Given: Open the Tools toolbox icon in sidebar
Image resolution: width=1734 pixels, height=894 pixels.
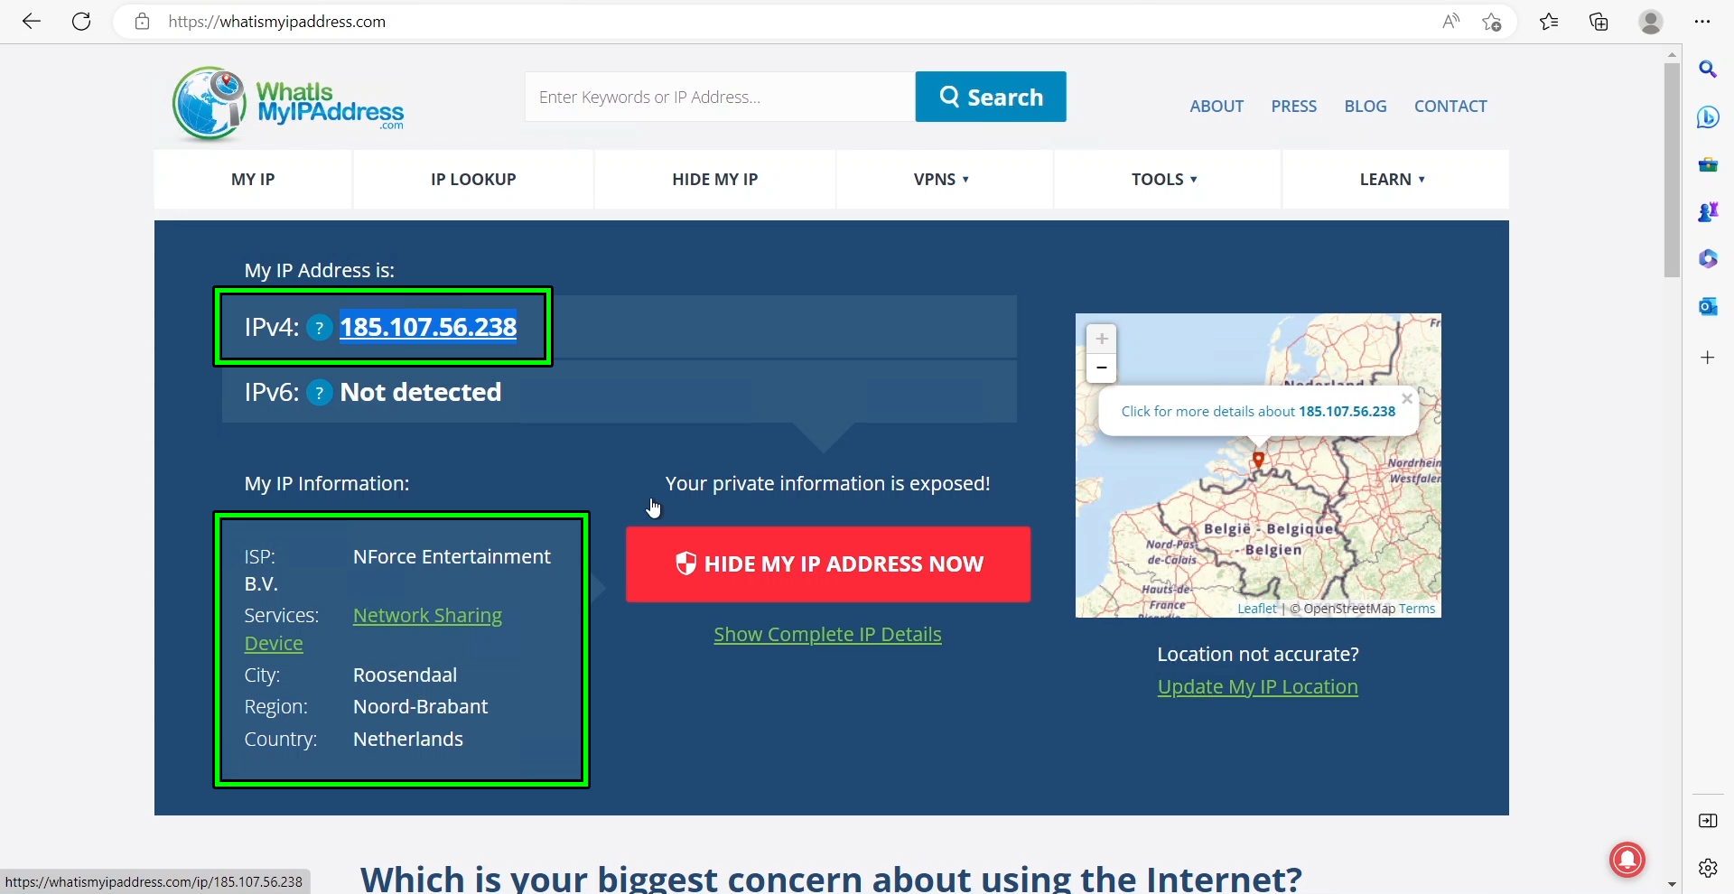Looking at the screenshot, I should 1709,164.
